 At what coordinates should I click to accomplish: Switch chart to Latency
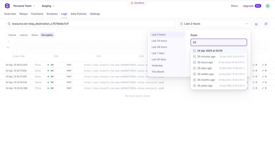(x=24, y=35)
